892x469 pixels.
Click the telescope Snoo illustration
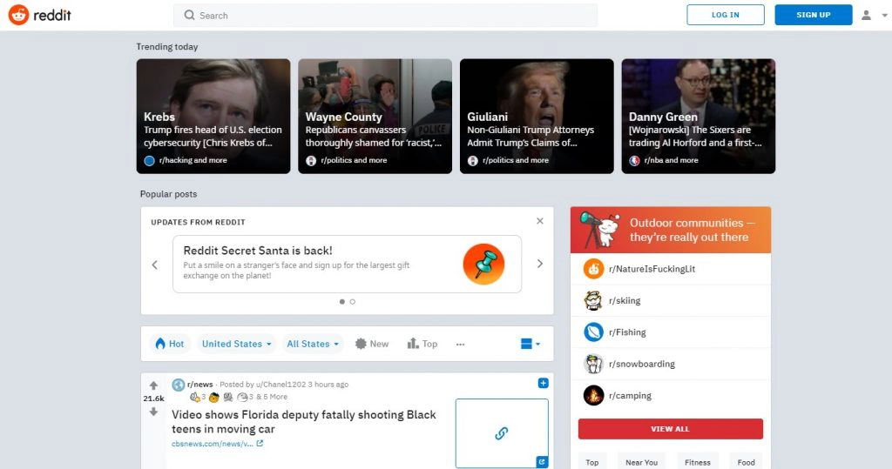click(600, 230)
